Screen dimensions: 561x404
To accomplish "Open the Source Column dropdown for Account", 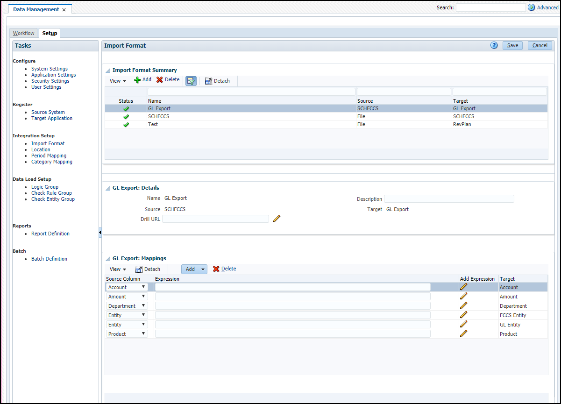I will (x=144, y=287).
